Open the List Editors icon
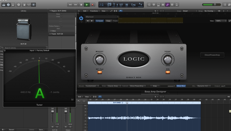The height and width of the screenshot is (131, 231). 225,5
